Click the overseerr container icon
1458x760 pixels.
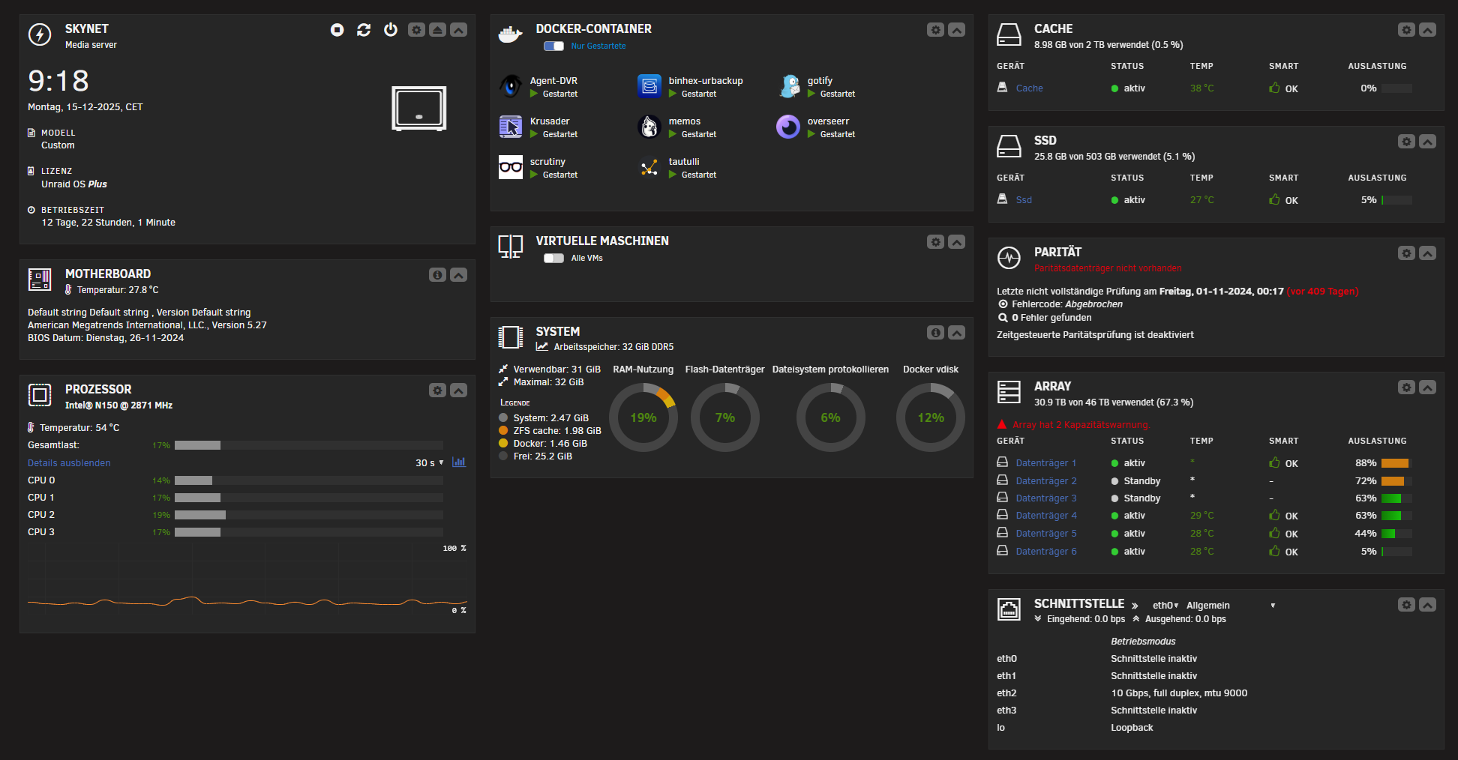pos(788,127)
